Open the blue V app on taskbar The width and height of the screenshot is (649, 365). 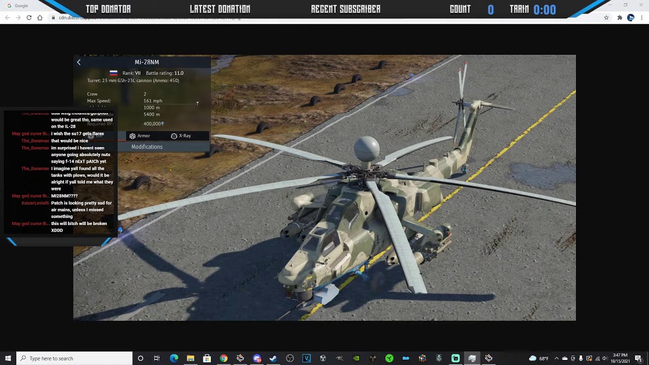pos(306,358)
